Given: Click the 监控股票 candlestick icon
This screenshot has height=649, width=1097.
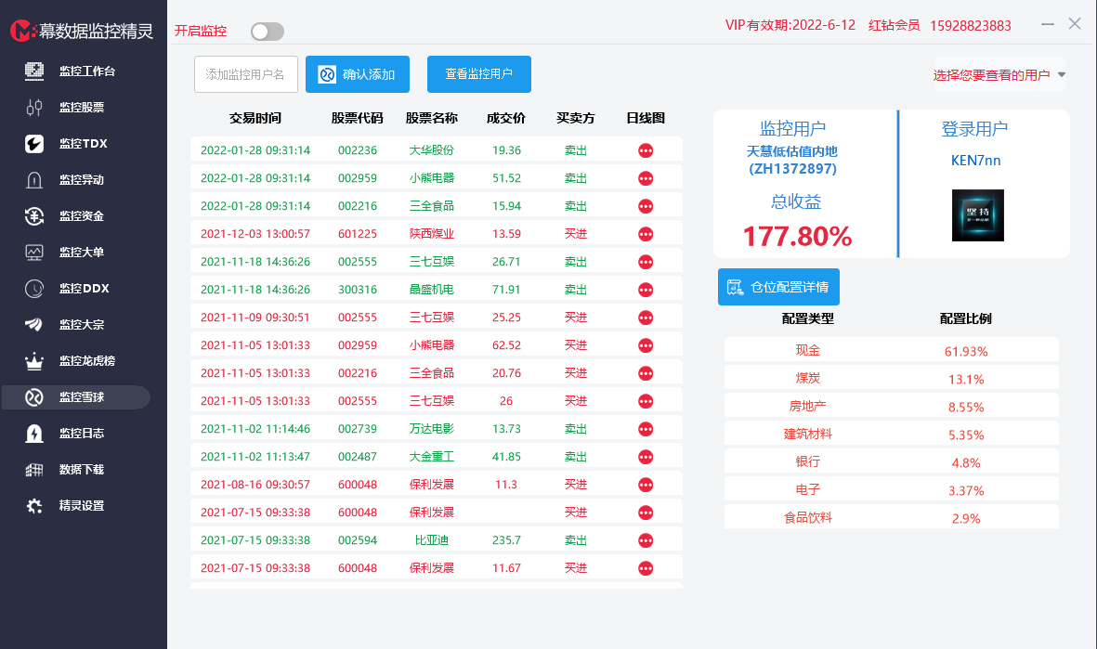Looking at the screenshot, I should [x=33, y=107].
